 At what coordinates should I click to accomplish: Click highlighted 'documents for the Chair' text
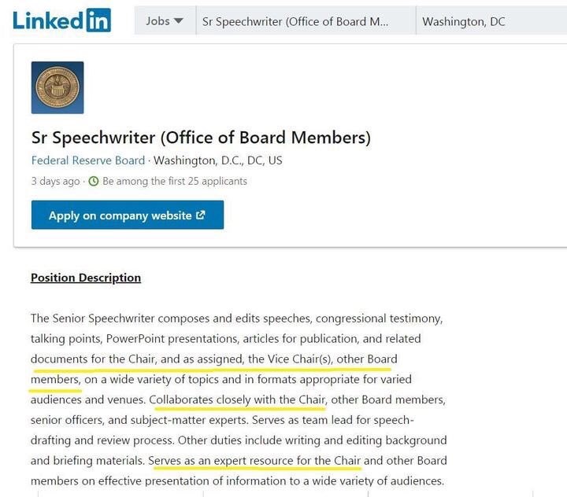pyautogui.click(x=94, y=359)
